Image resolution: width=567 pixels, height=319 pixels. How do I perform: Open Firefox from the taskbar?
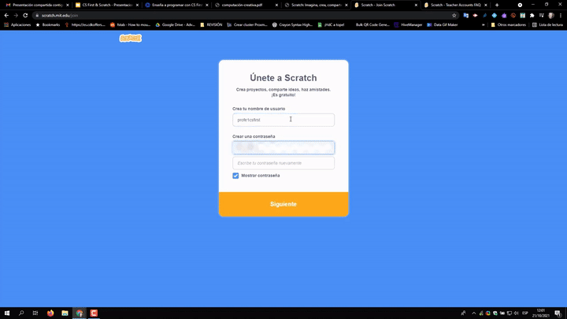click(x=50, y=313)
